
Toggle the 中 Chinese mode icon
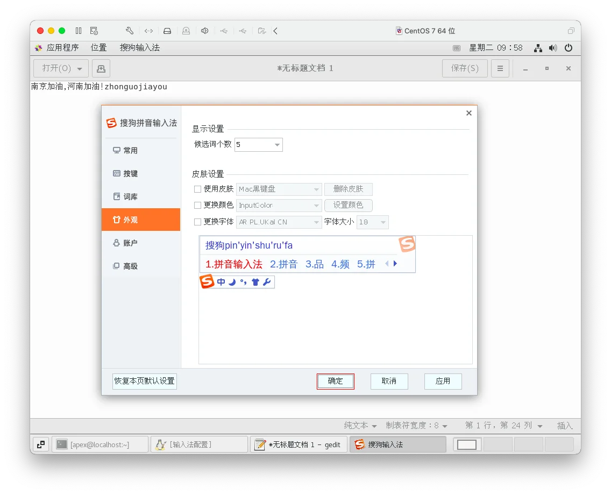(x=221, y=282)
